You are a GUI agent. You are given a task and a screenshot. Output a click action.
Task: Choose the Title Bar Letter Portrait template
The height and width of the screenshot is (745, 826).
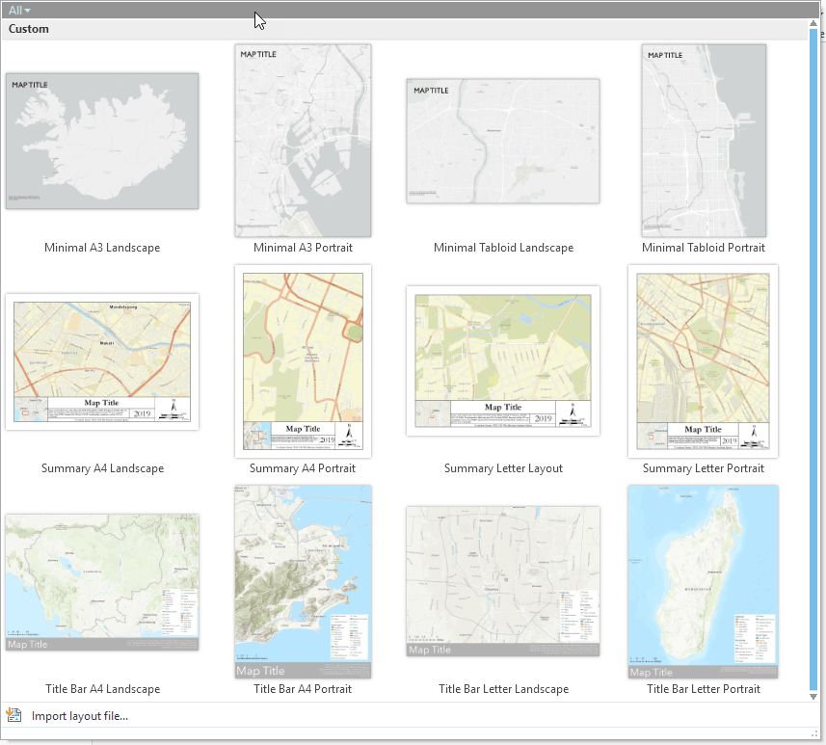click(x=703, y=581)
